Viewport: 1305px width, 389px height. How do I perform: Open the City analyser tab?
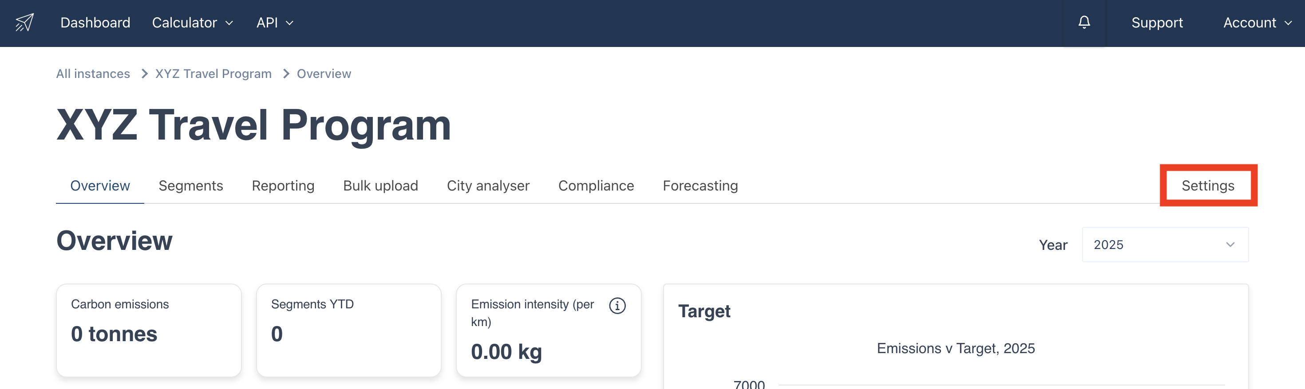pos(488,186)
